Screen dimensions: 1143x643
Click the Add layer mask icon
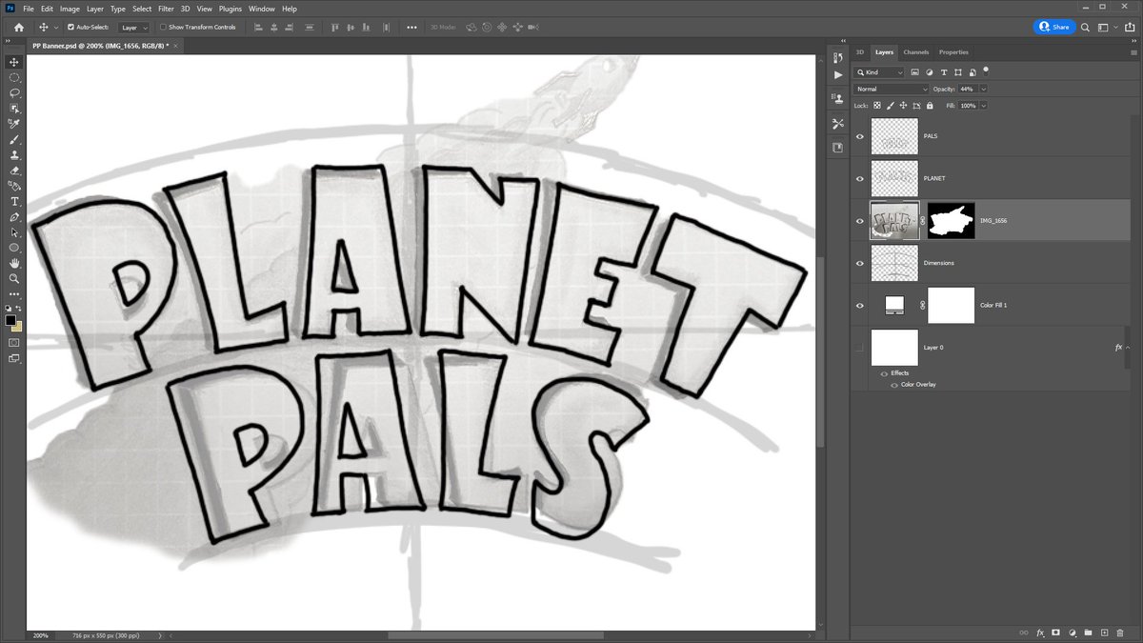click(1055, 633)
